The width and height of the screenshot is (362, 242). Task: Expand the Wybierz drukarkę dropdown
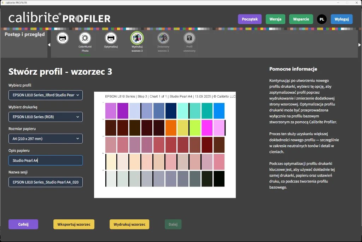(x=45, y=117)
